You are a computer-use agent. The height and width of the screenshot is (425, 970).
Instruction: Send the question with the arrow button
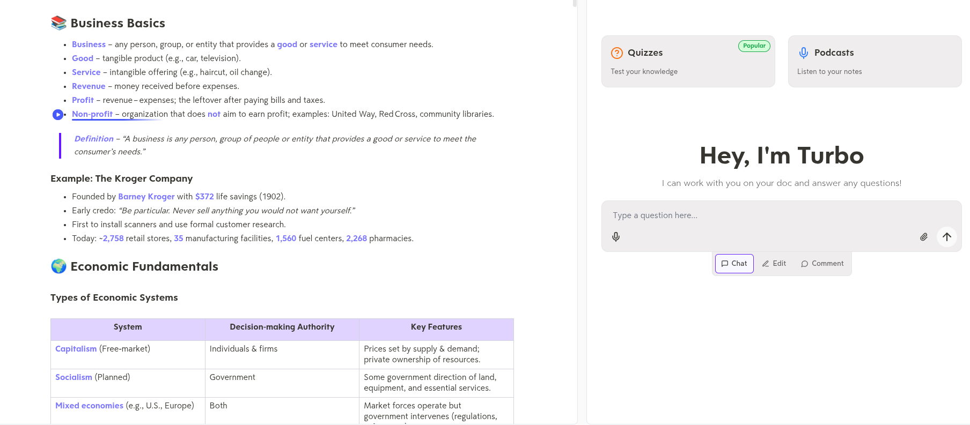click(x=947, y=236)
